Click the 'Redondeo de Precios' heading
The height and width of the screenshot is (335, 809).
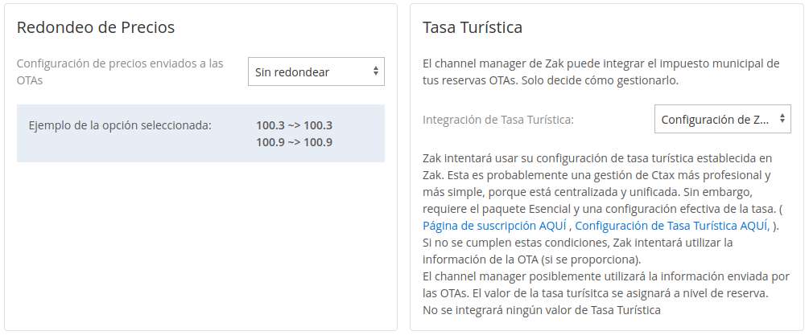pyautogui.click(x=96, y=27)
